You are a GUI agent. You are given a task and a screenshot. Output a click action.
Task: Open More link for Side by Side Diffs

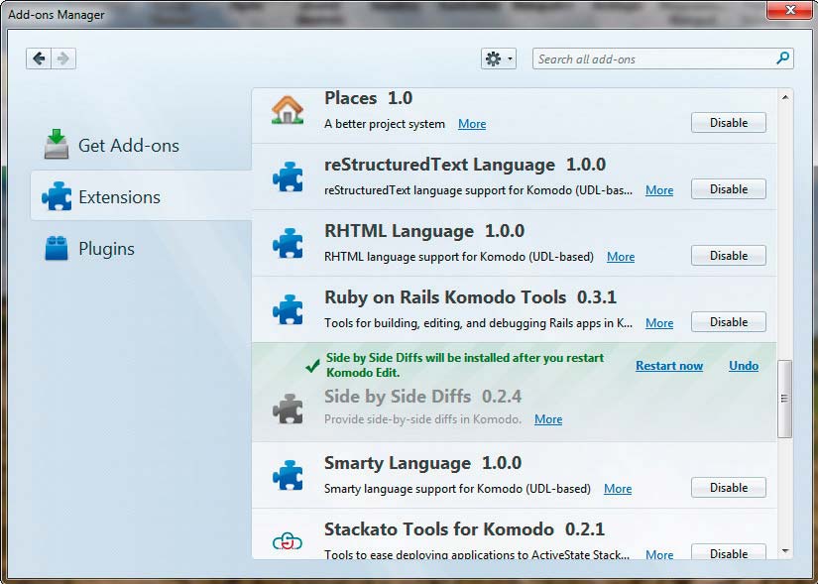[548, 419]
